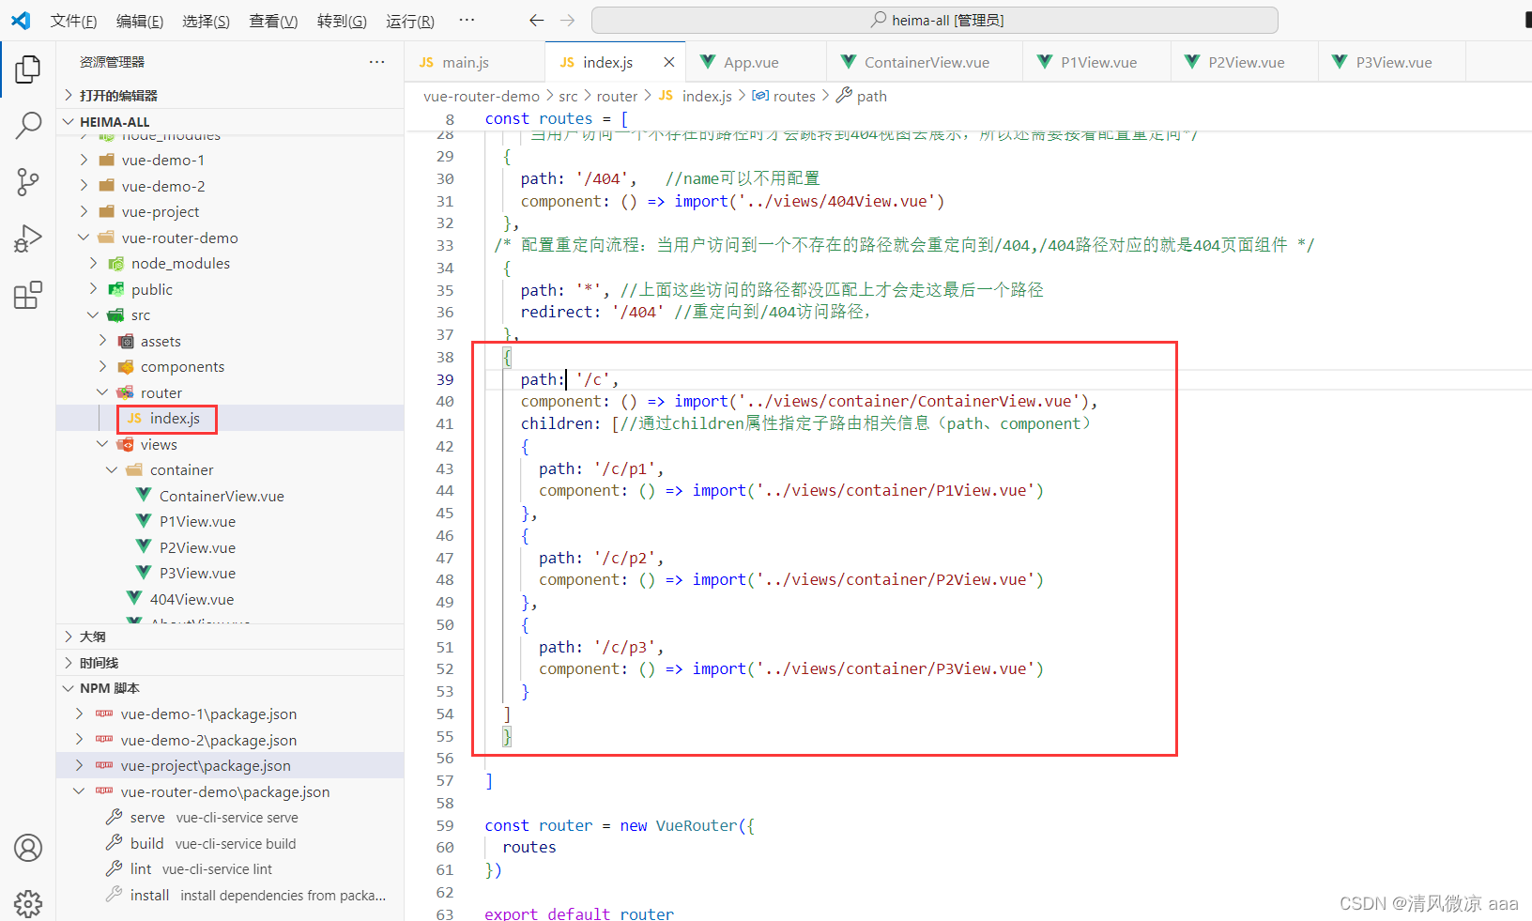Image resolution: width=1532 pixels, height=921 pixels.
Task: Expand the assets folder
Action: (x=102, y=341)
